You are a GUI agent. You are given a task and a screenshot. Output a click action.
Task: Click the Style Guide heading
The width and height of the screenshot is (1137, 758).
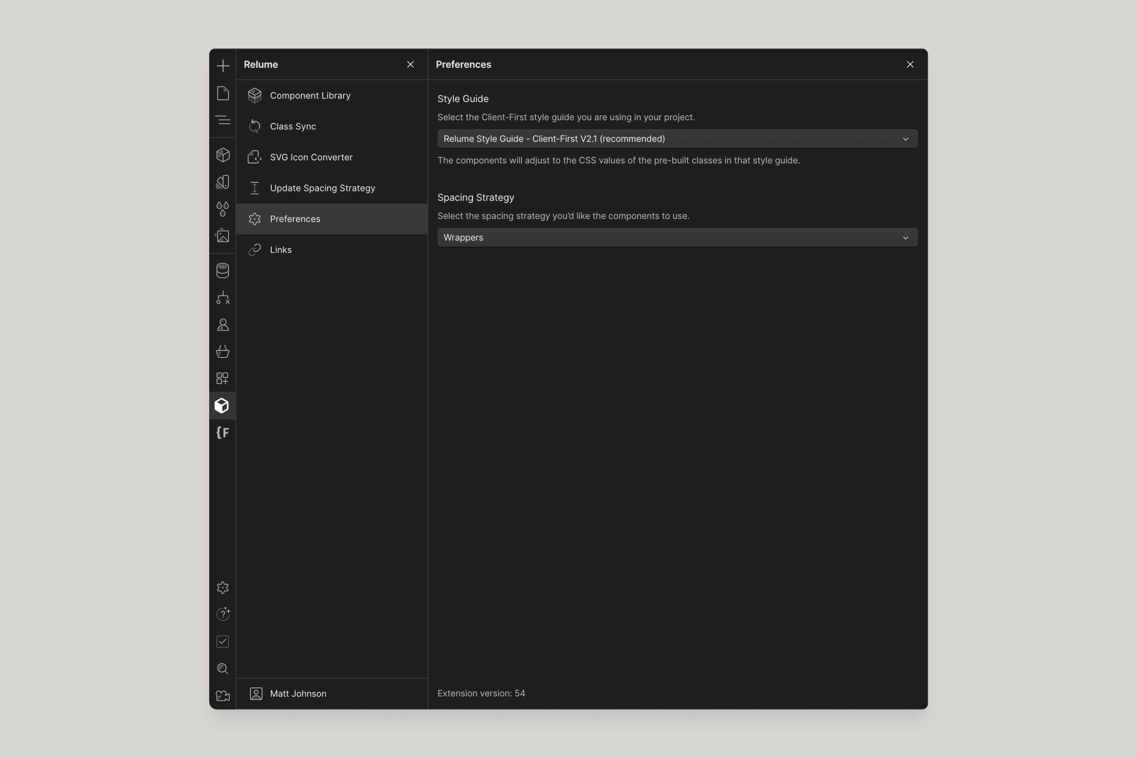coord(463,99)
